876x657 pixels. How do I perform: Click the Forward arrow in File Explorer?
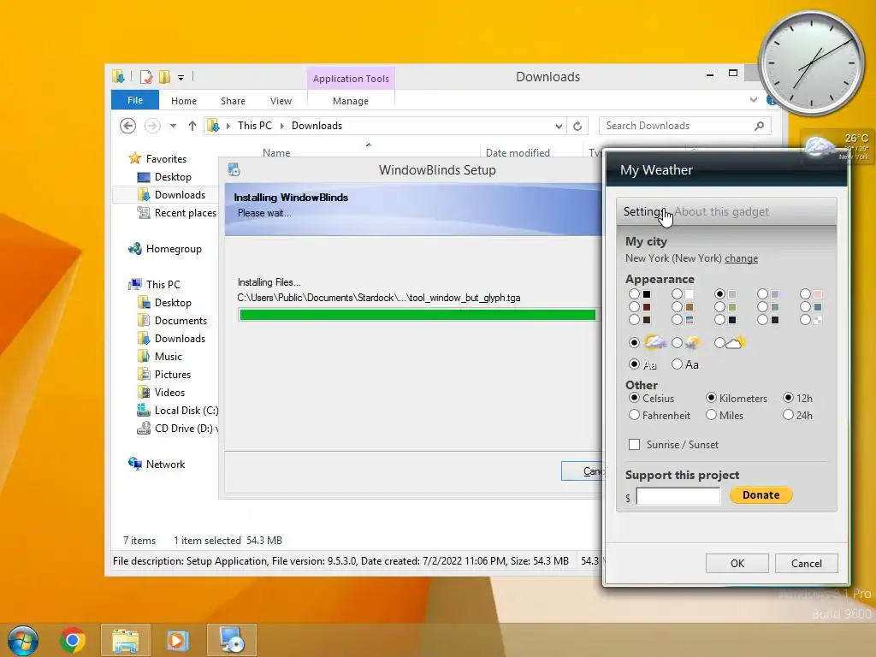coord(152,126)
